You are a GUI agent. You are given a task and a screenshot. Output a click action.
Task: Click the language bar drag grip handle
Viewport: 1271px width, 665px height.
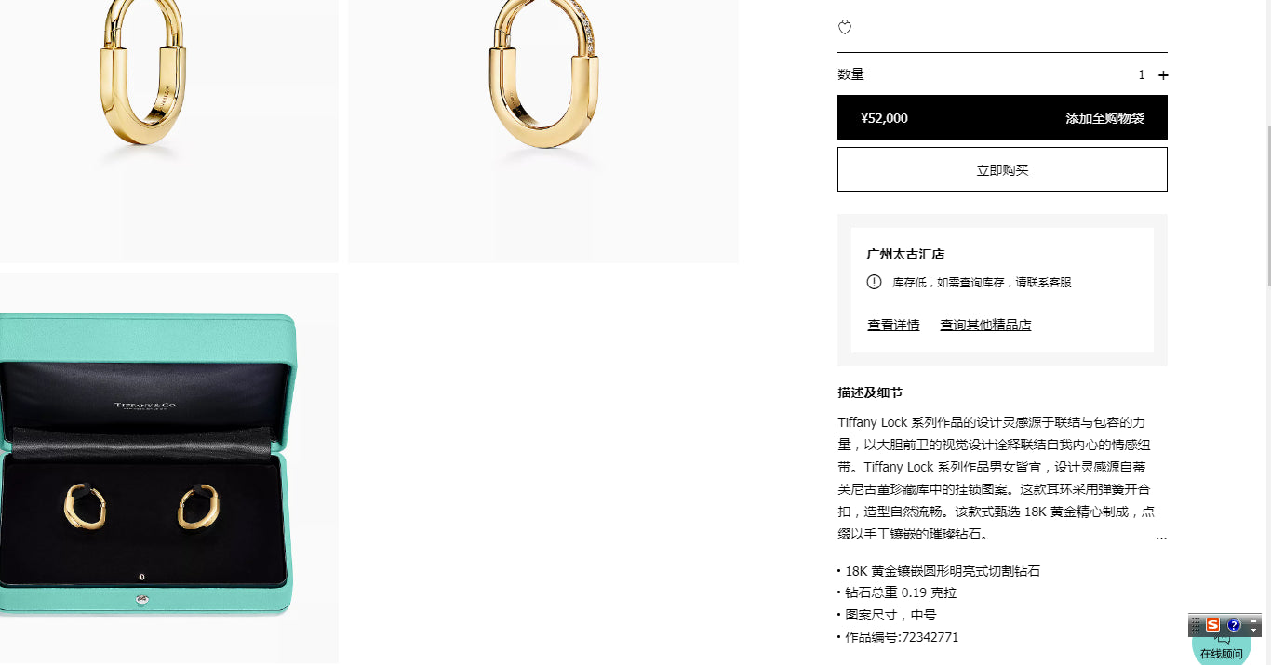1197,625
